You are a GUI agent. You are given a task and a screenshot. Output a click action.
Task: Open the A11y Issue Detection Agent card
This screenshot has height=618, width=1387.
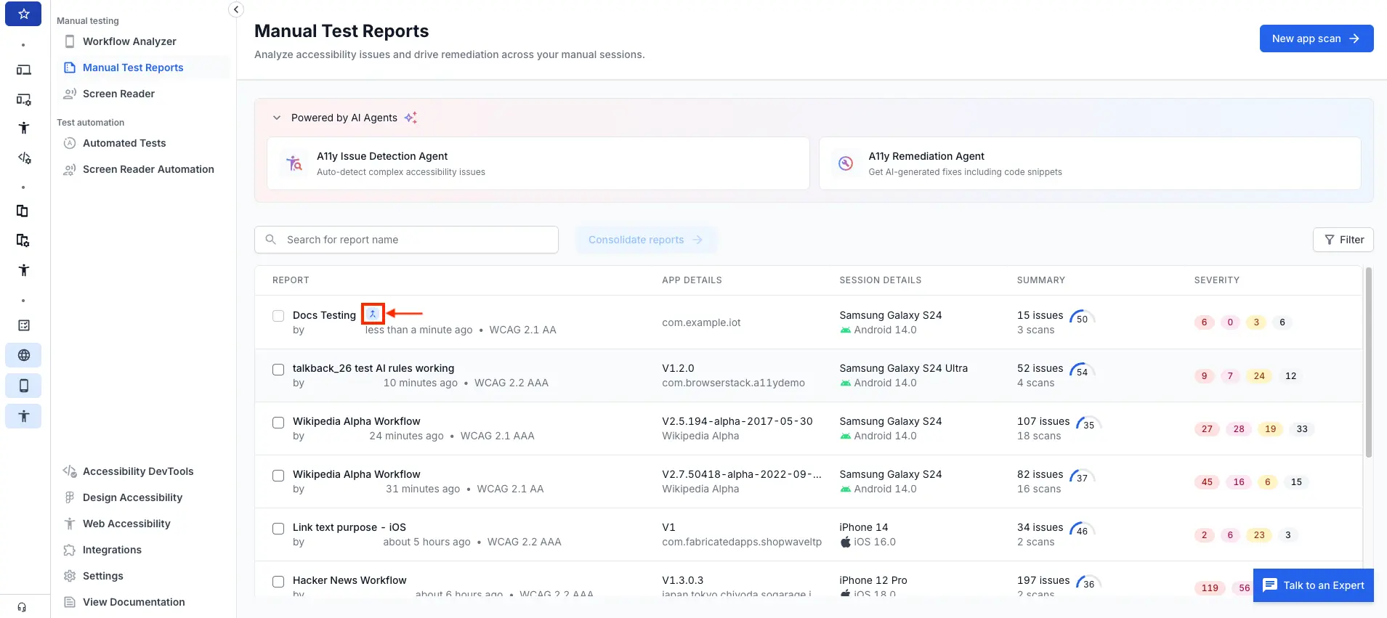click(538, 163)
